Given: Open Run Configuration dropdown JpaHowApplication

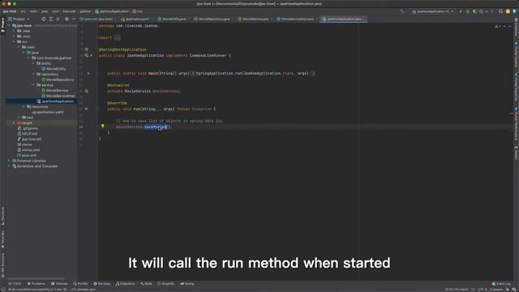Looking at the screenshot, I should [433, 11].
